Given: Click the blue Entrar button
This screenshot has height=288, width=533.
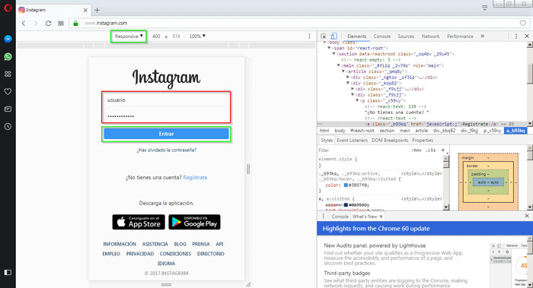Looking at the screenshot, I should [166, 134].
